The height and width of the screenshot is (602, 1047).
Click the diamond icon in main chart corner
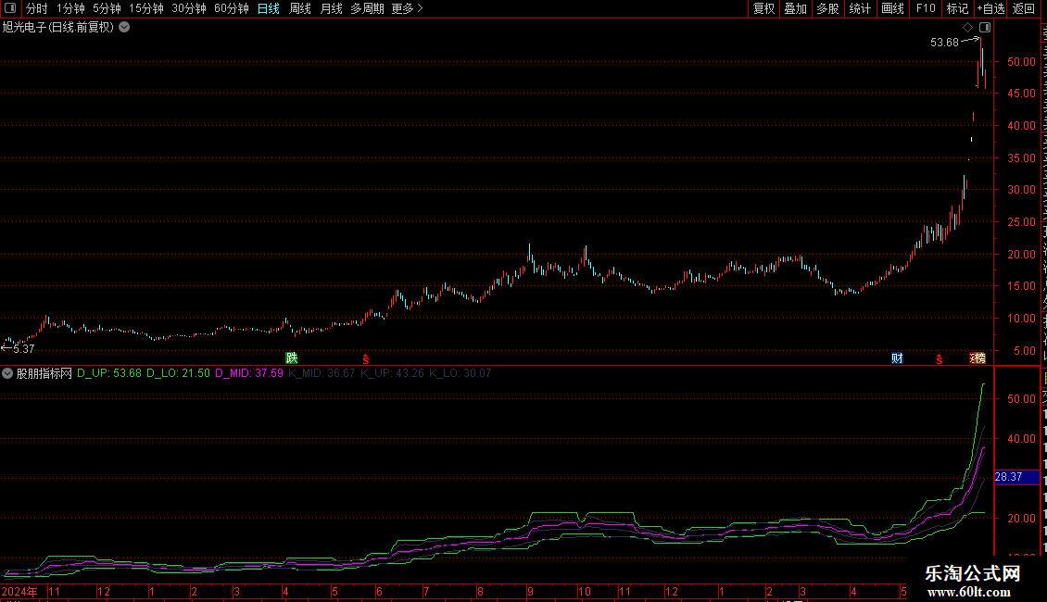(967, 28)
